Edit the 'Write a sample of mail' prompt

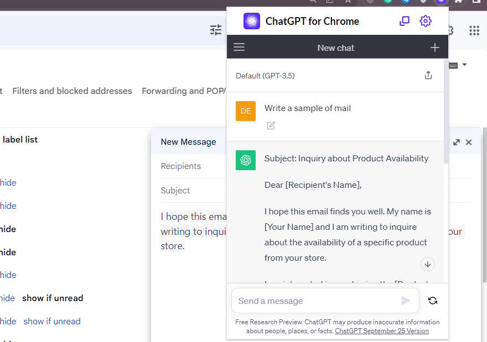coord(271,125)
